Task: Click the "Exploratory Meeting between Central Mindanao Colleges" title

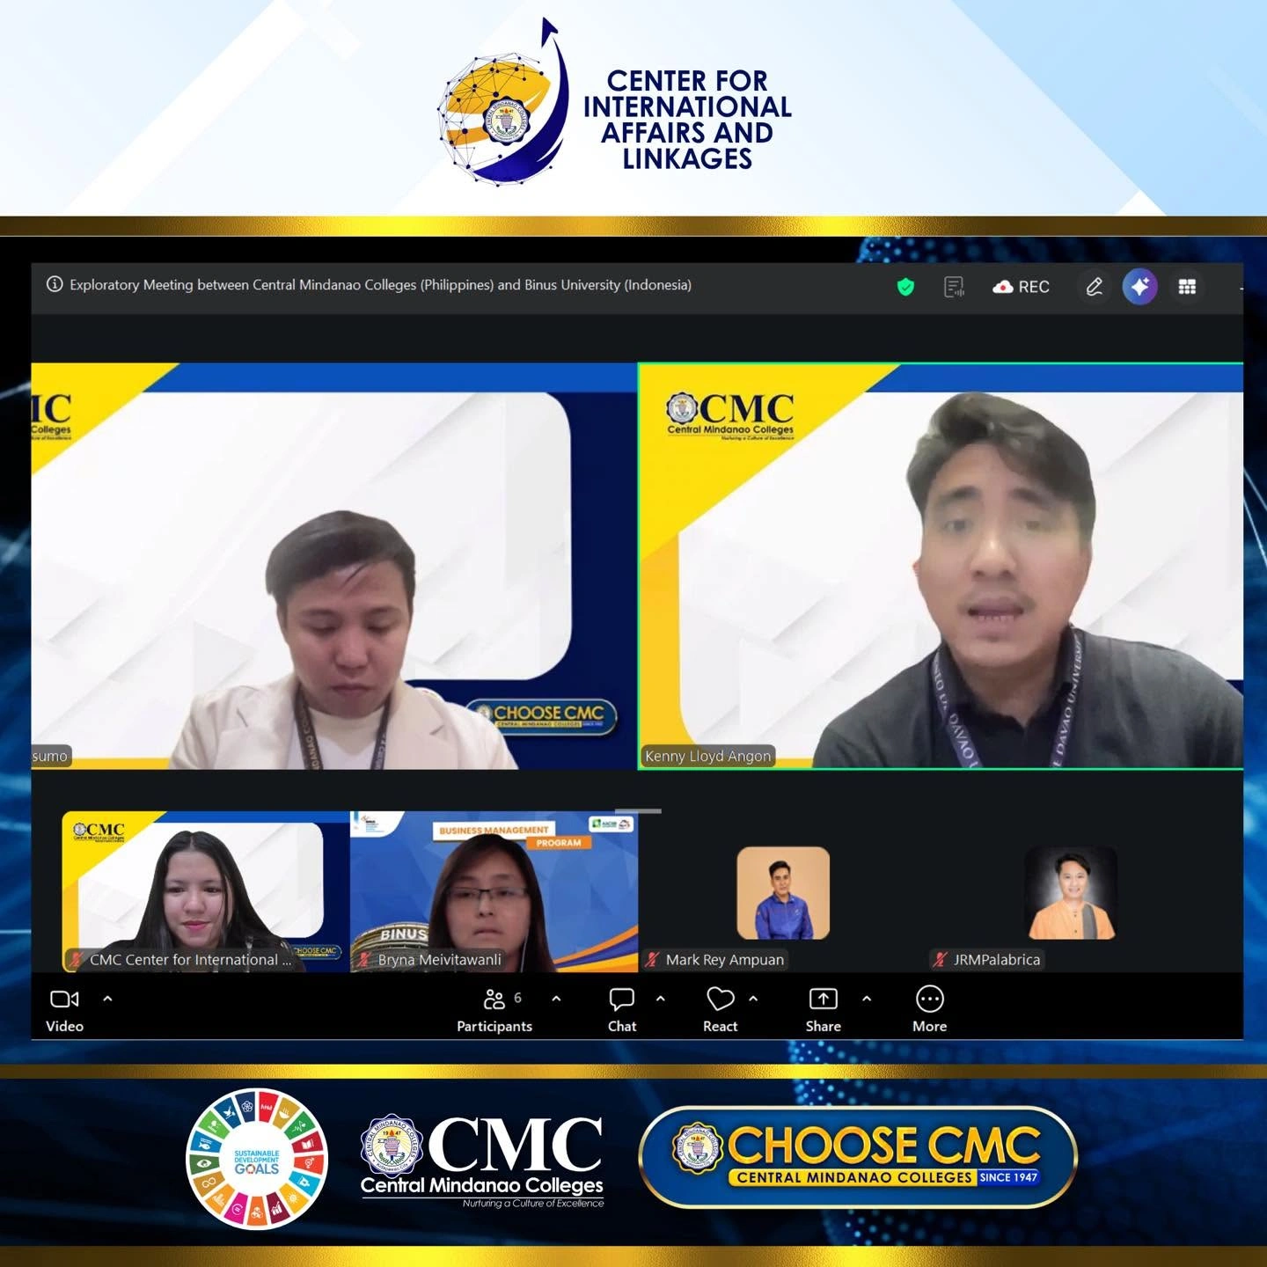Action: point(380,284)
